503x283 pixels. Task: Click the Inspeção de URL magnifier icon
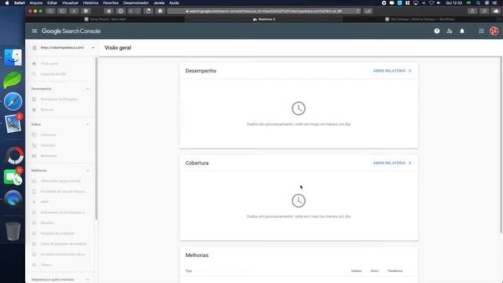(34, 74)
